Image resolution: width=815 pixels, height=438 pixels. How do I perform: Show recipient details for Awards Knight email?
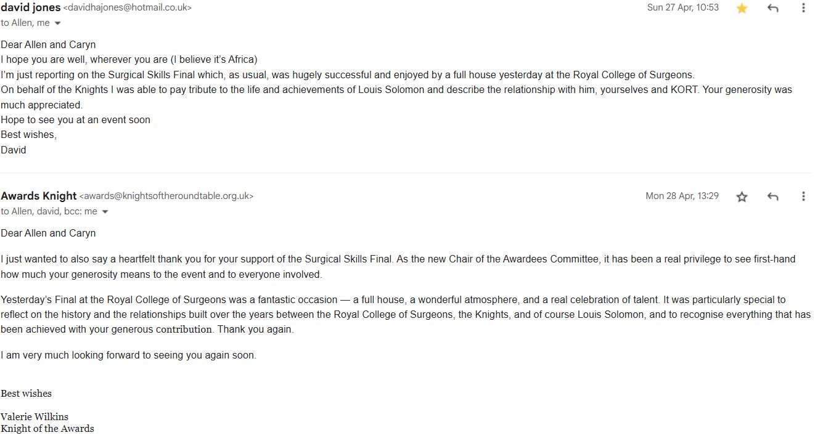point(105,212)
